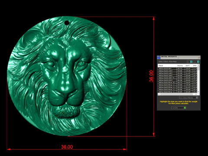Click the horizontal 36.00 dimension label
The width and height of the screenshot is (208, 156).
point(67,147)
